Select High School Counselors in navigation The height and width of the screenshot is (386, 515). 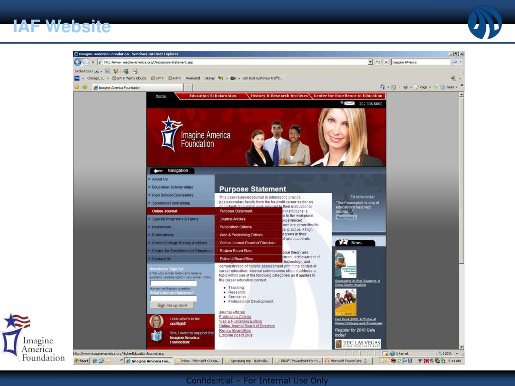pyautogui.click(x=181, y=195)
